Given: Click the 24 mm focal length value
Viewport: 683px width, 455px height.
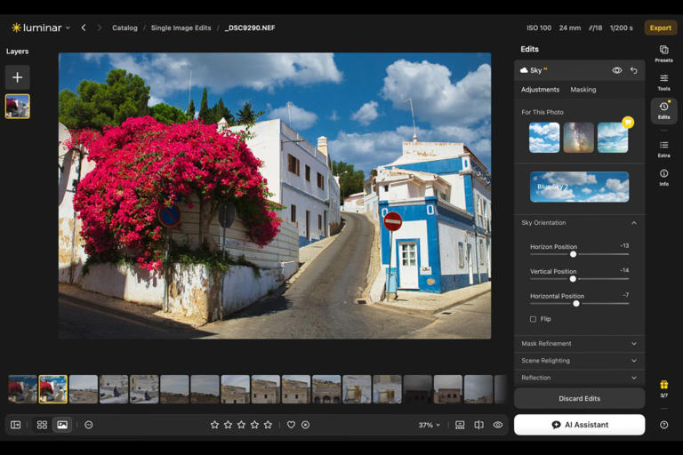Looking at the screenshot, I should (x=570, y=28).
